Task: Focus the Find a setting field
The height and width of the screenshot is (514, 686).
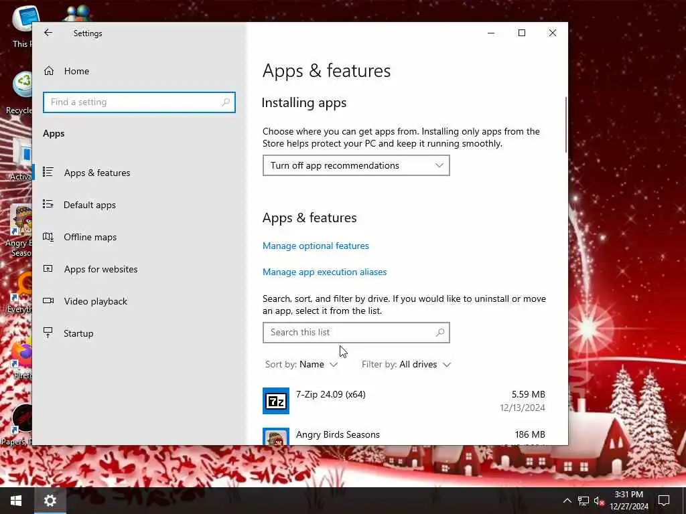Action: 139,102
